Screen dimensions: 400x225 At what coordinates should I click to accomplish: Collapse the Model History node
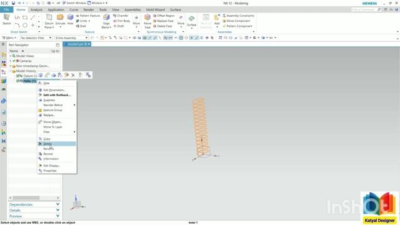11,71
